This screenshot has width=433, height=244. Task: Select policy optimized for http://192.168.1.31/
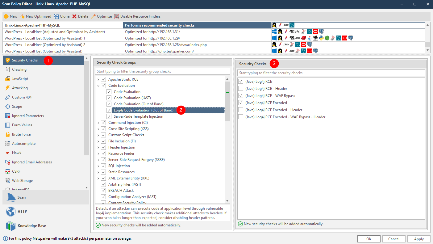click(214, 32)
